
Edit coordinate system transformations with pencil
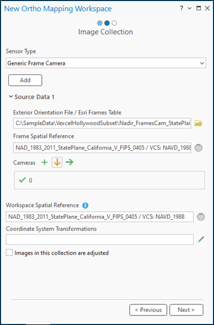pyautogui.click(x=201, y=239)
